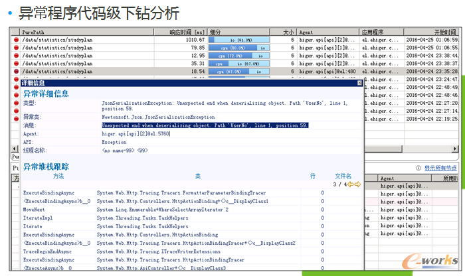This screenshot has height=276, width=465.
Task: Click red error icon of 12.95 ms row
Action: coord(17,55)
